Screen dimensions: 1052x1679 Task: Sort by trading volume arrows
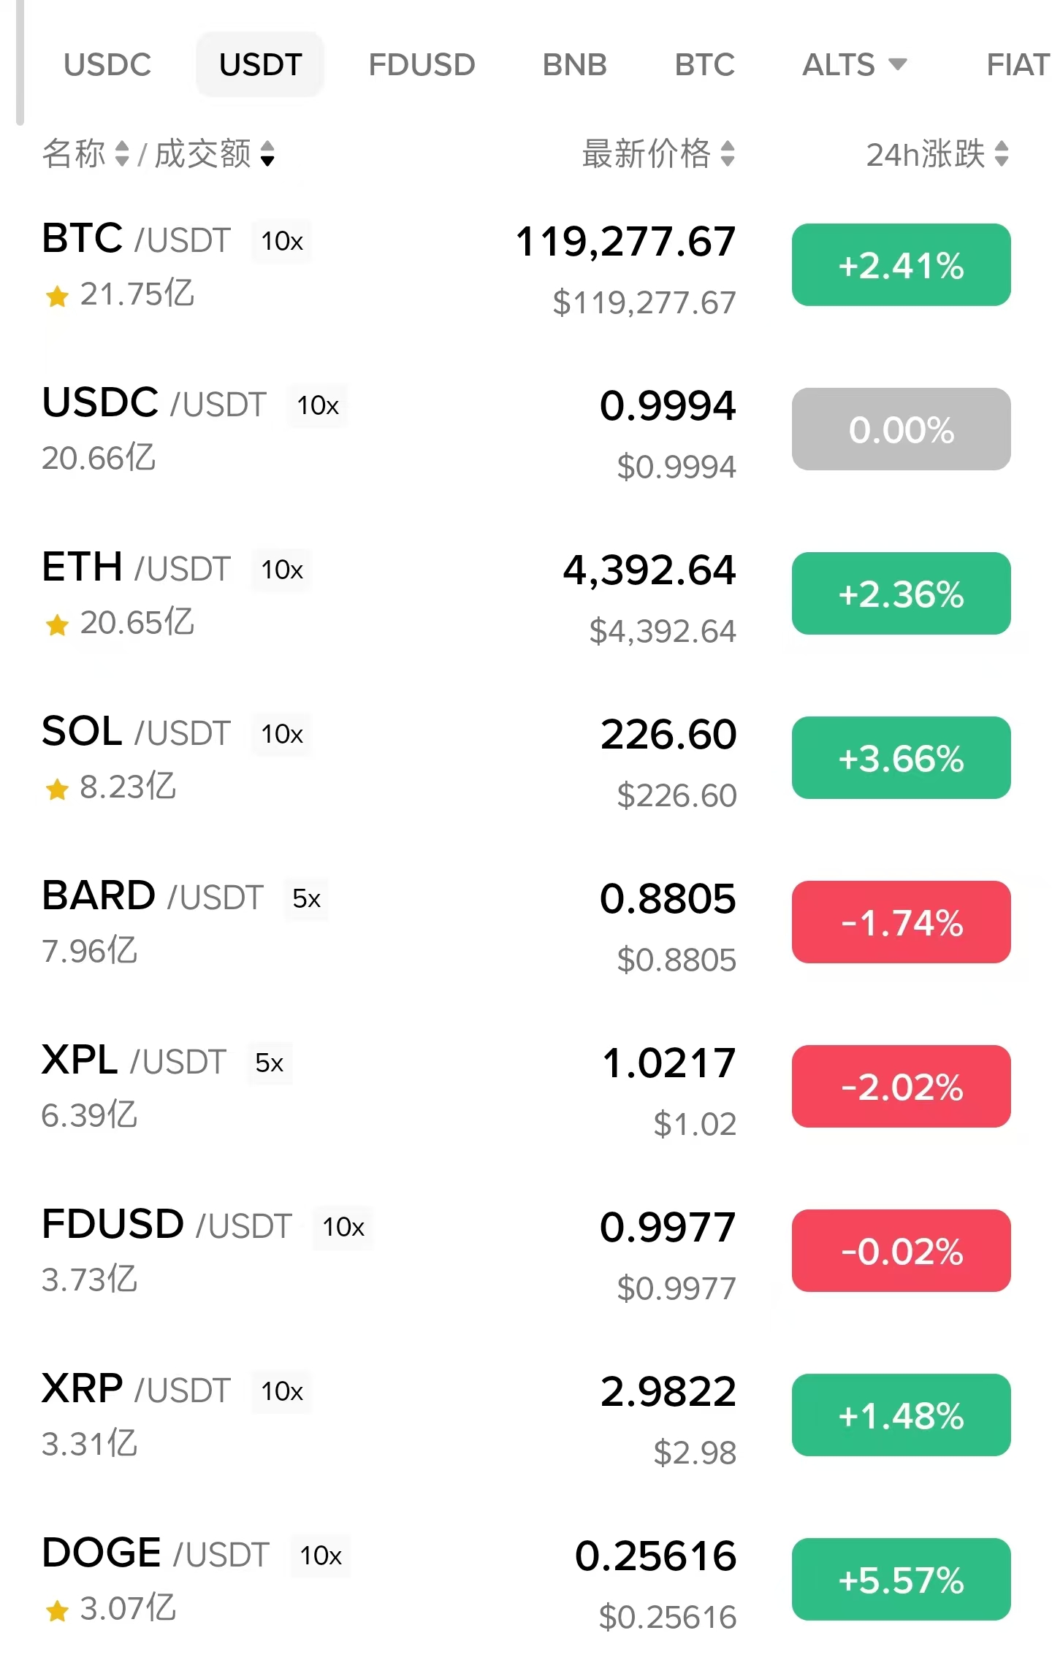tap(267, 153)
